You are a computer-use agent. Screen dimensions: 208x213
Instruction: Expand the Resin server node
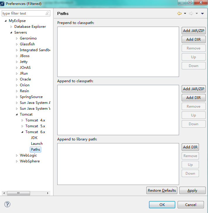[x=17, y=91]
